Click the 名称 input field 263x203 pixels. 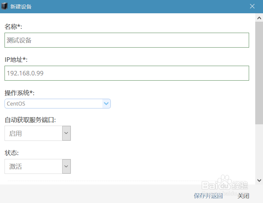coord(127,40)
